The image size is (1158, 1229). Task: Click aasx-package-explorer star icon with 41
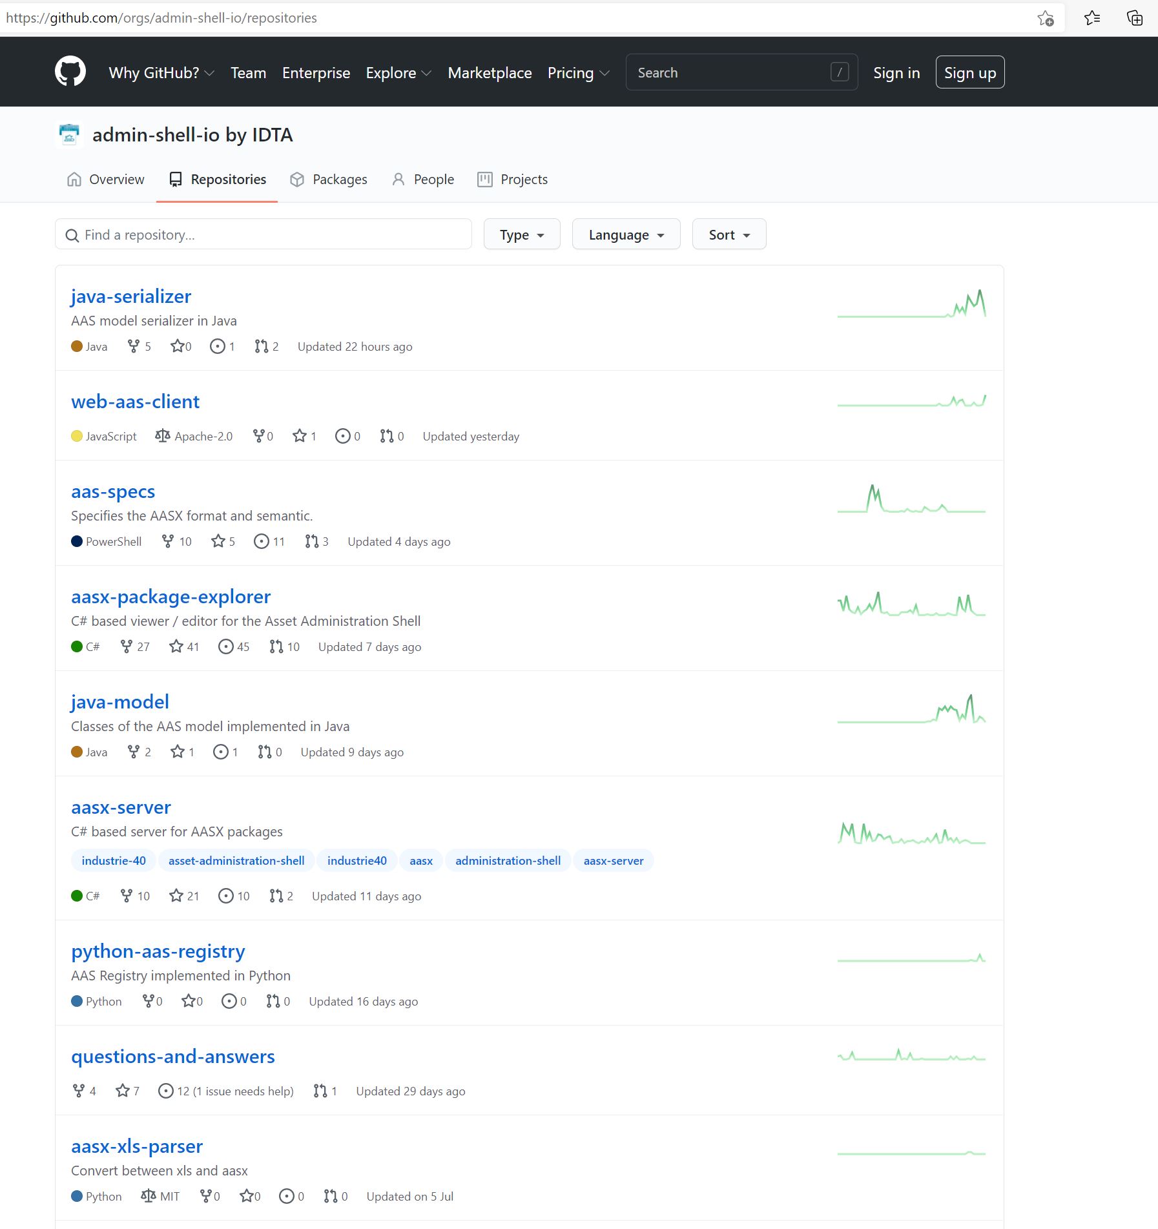[x=176, y=647]
